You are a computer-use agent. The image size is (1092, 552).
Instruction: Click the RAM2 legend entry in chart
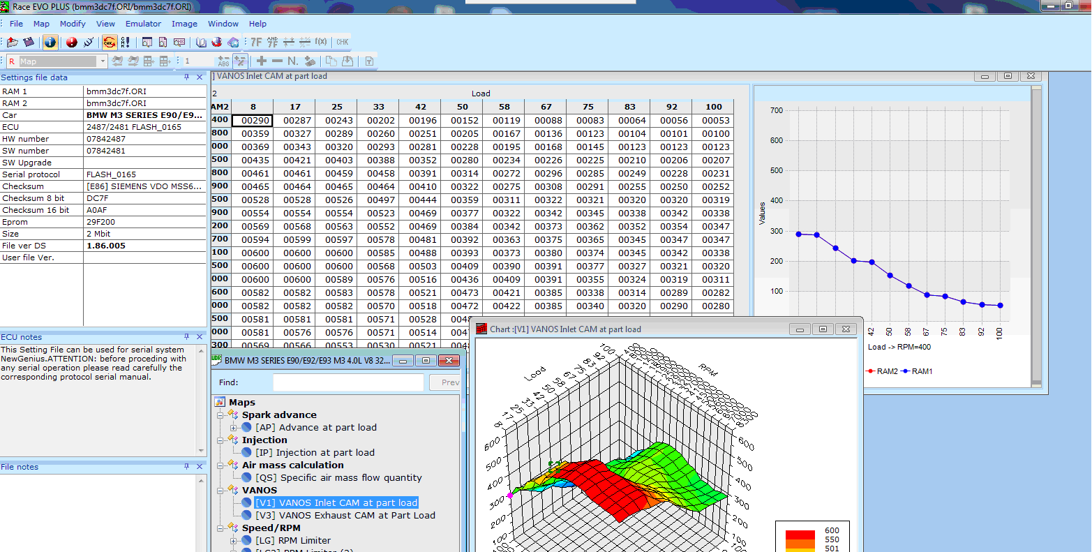pyautogui.click(x=882, y=371)
